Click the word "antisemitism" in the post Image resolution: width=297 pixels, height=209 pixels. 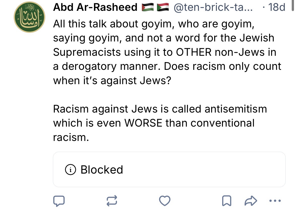coord(236,109)
